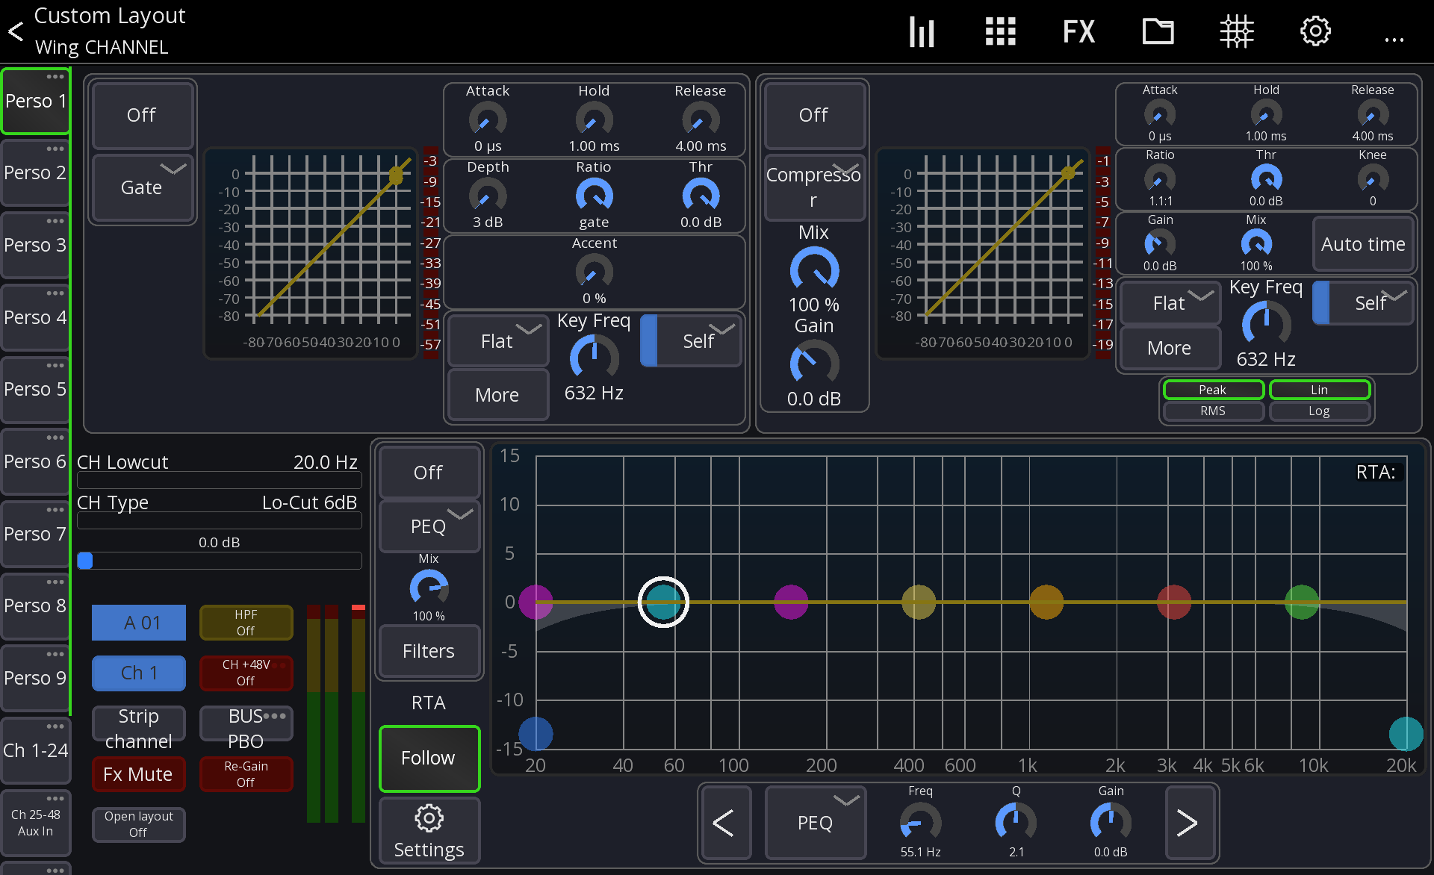This screenshot has height=875, width=1434.
Task: Select the Perso 1 layout tab
Action: click(35, 101)
